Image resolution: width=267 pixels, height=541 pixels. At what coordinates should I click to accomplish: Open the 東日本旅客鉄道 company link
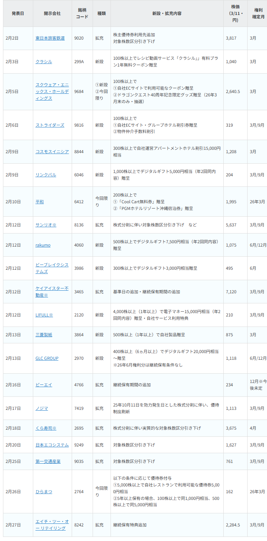50,38
